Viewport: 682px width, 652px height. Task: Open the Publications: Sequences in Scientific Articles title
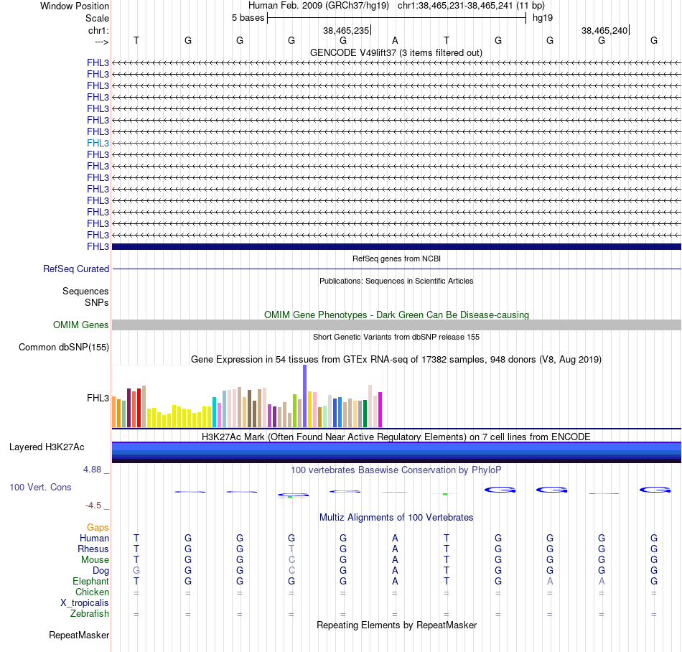click(396, 281)
